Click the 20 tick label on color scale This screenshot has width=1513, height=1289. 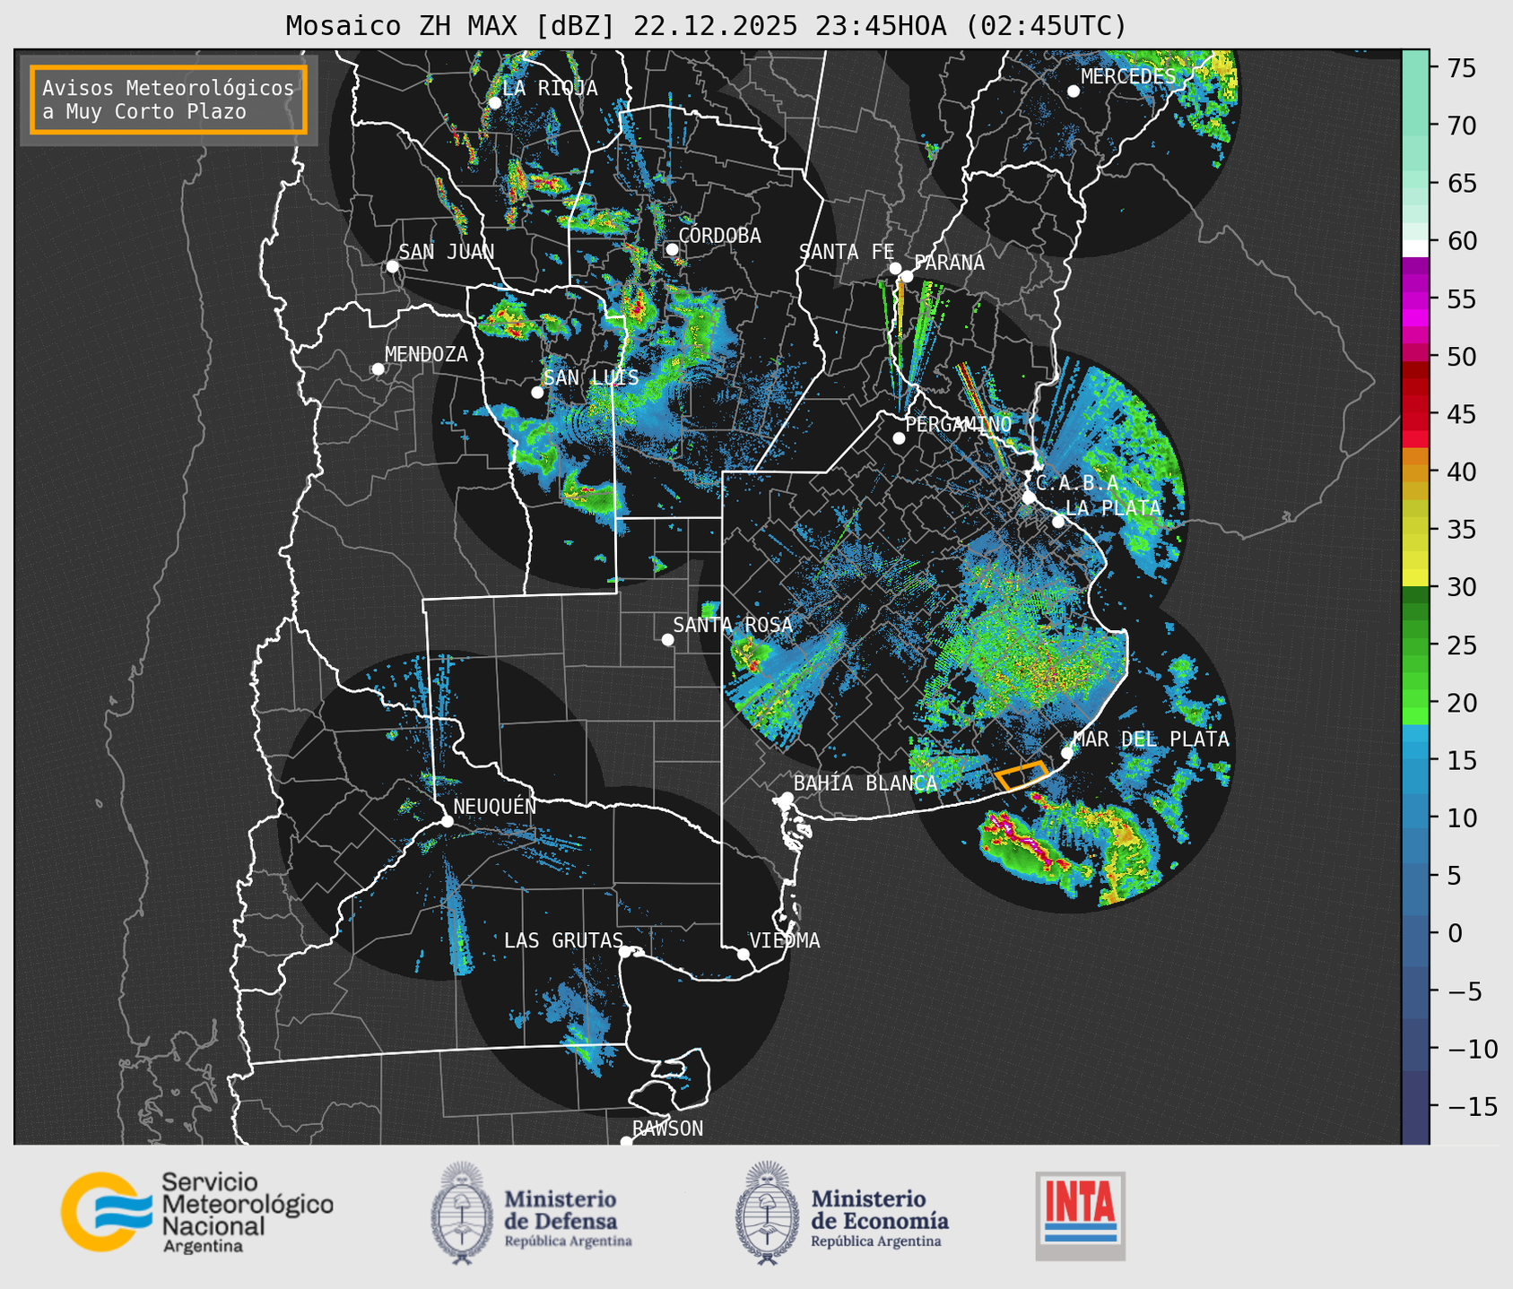point(1463,703)
